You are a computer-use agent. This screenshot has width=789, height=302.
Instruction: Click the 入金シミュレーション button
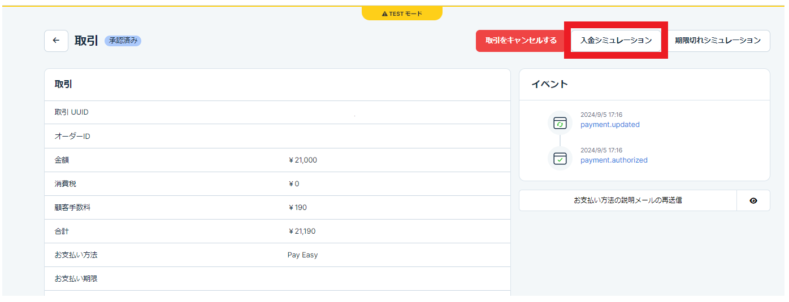tap(615, 41)
